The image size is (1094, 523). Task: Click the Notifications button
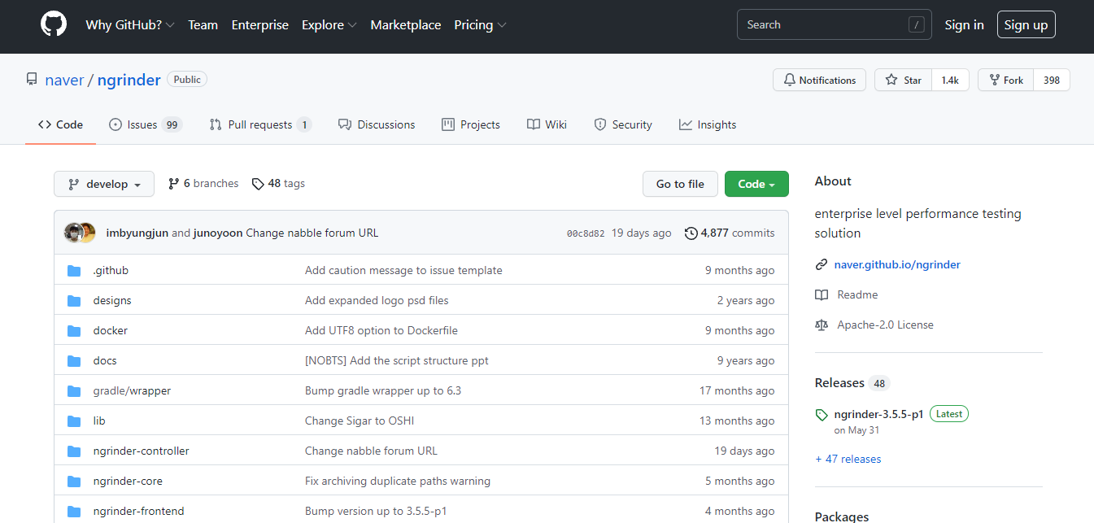tap(819, 80)
